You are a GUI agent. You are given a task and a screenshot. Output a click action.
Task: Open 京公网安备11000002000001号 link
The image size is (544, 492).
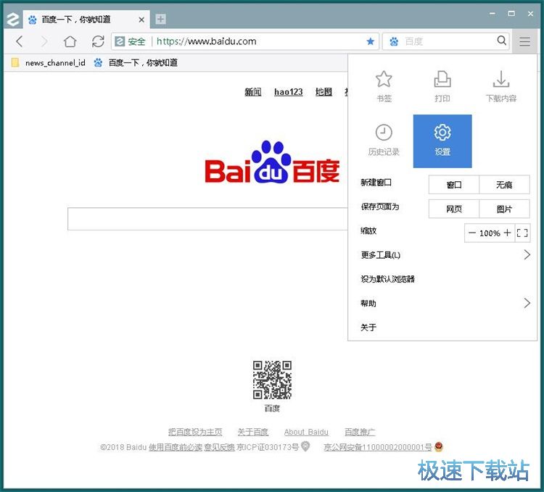378,447
